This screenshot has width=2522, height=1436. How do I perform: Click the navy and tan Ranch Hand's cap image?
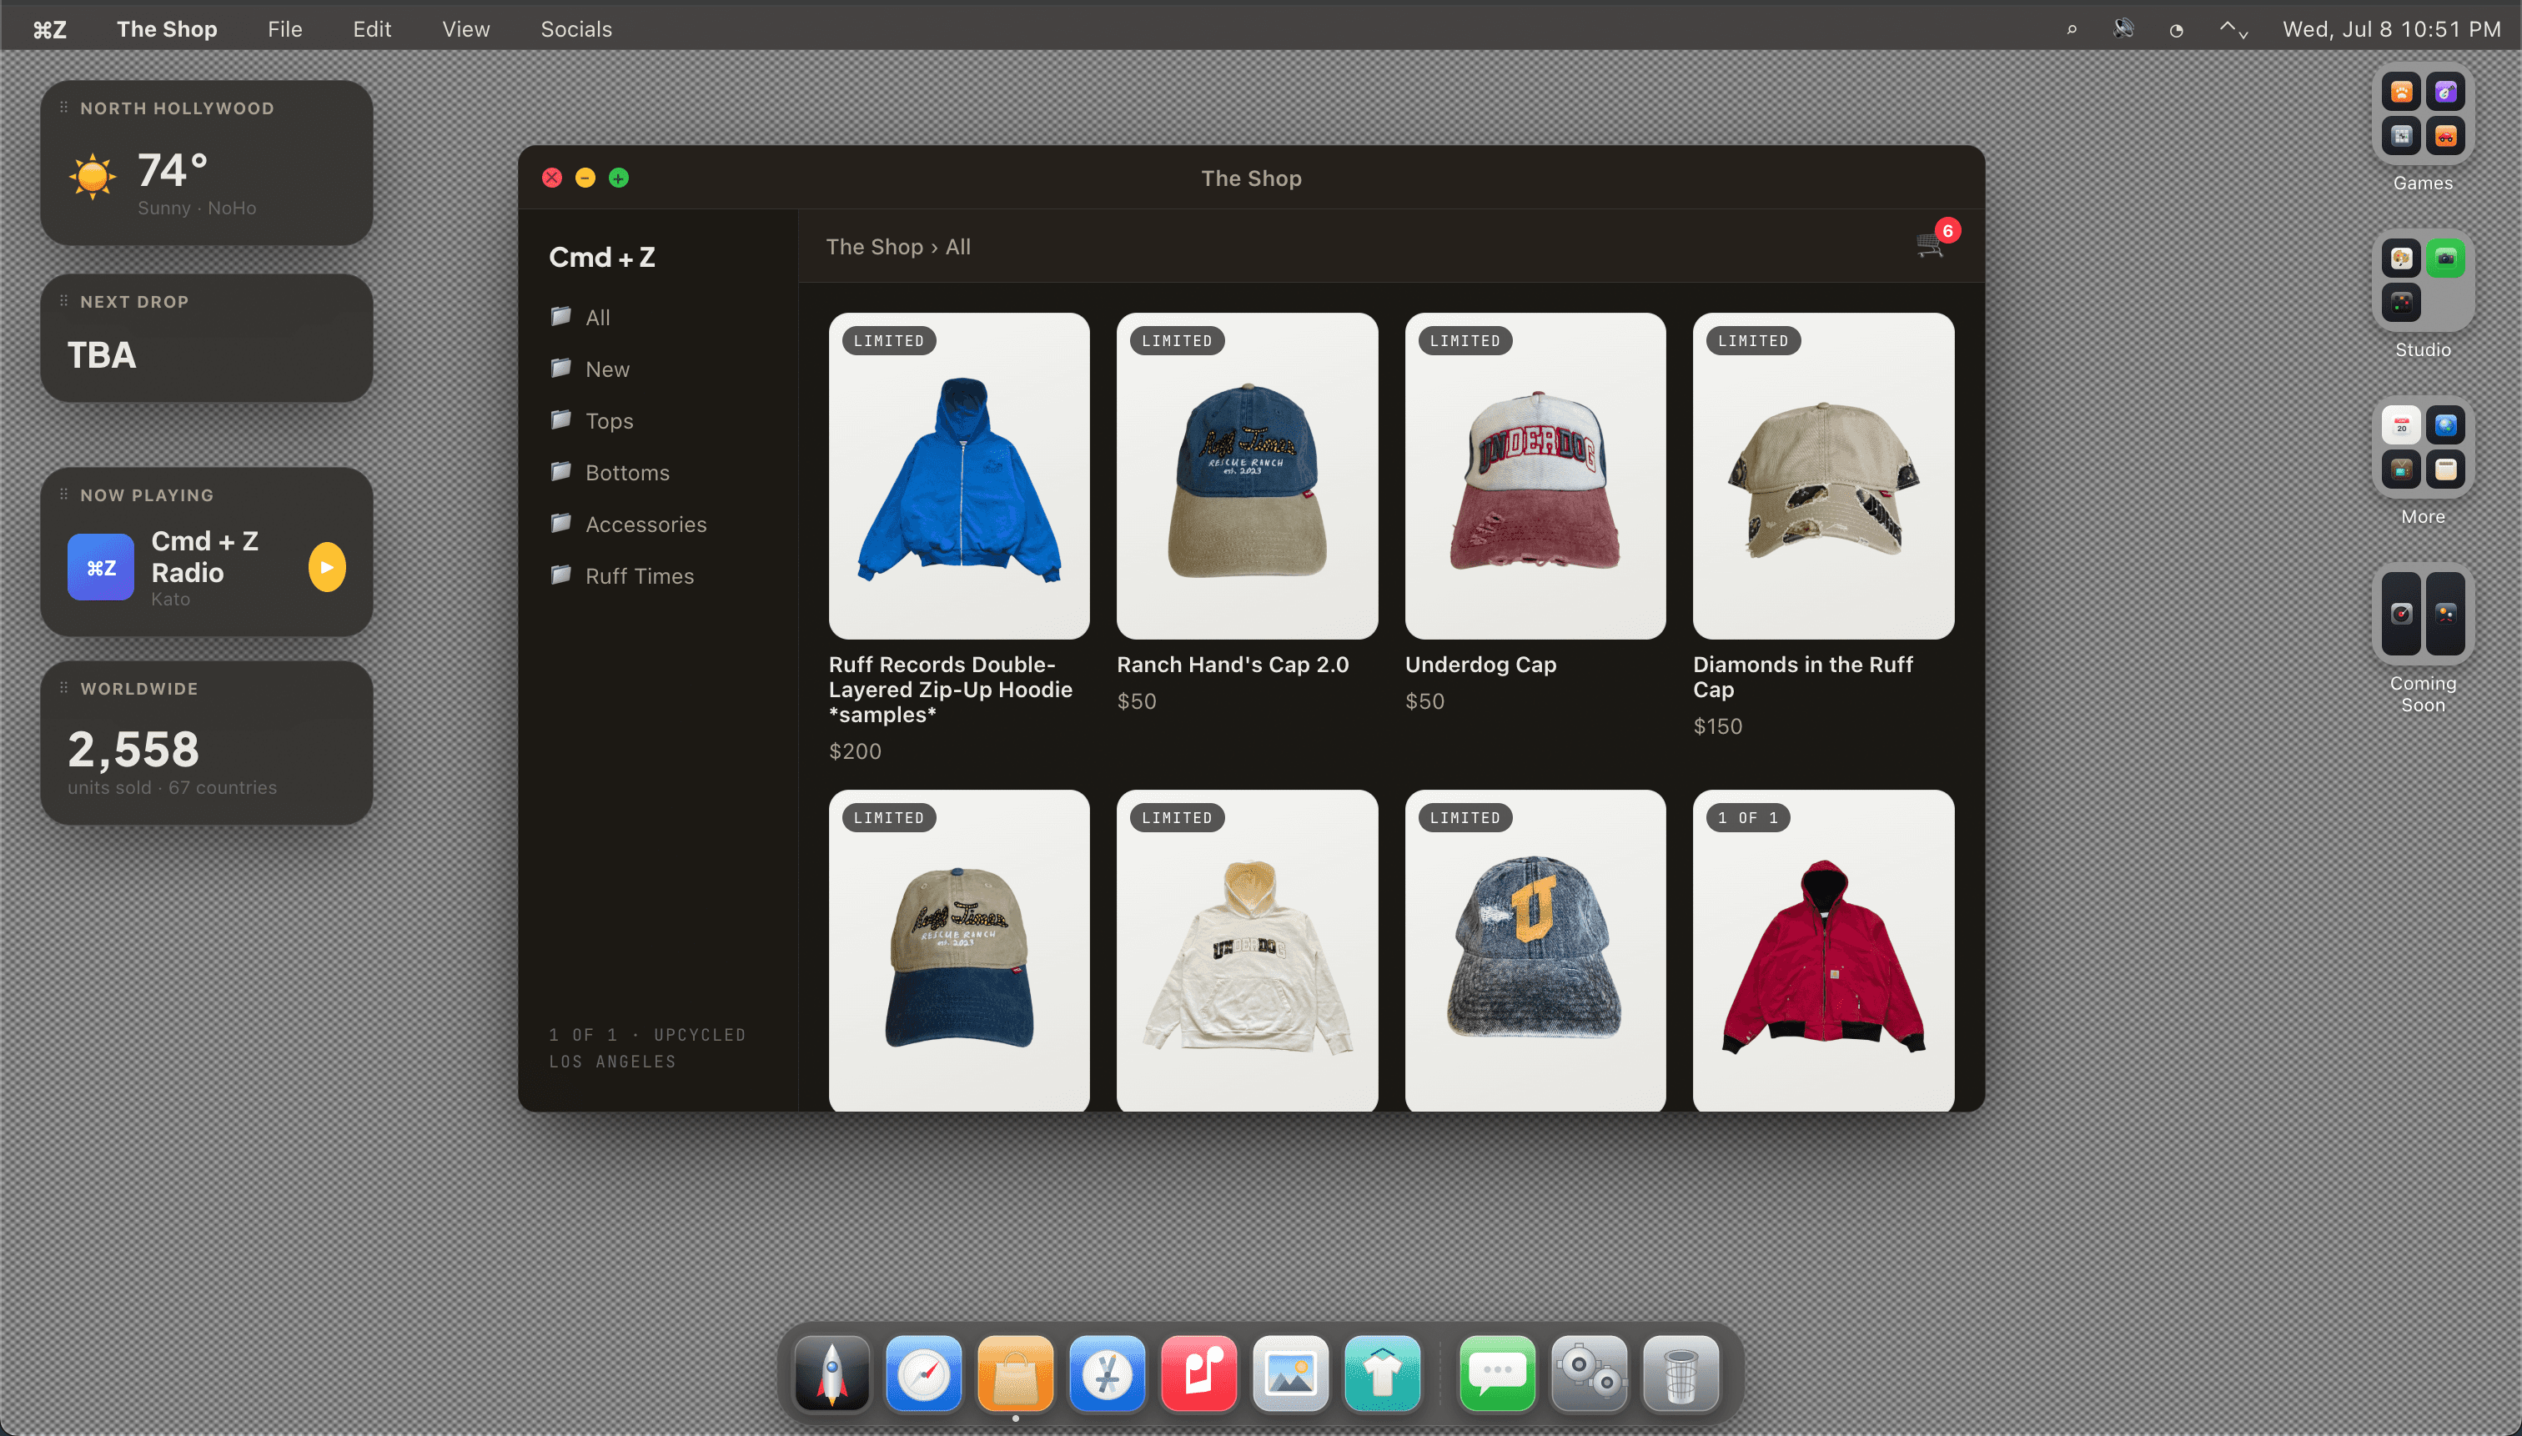pos(1247,475)
